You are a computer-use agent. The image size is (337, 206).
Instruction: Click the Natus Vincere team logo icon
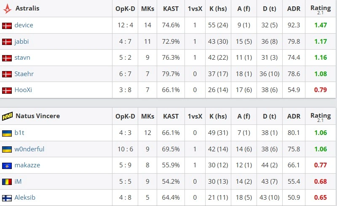[x=7, y=116]
